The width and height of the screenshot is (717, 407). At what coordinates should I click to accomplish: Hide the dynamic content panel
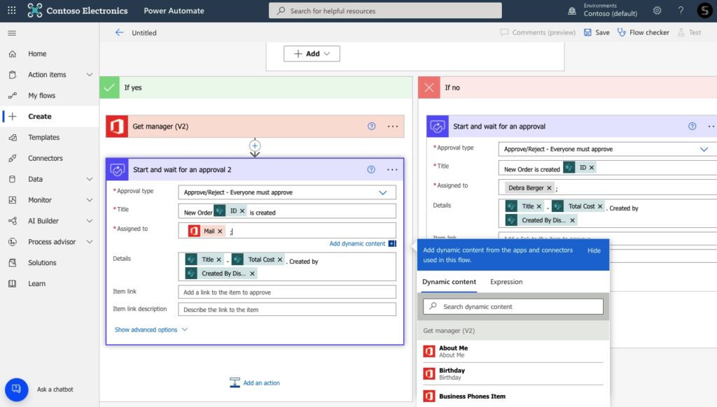pyautogui.click(x=594, y=250)
